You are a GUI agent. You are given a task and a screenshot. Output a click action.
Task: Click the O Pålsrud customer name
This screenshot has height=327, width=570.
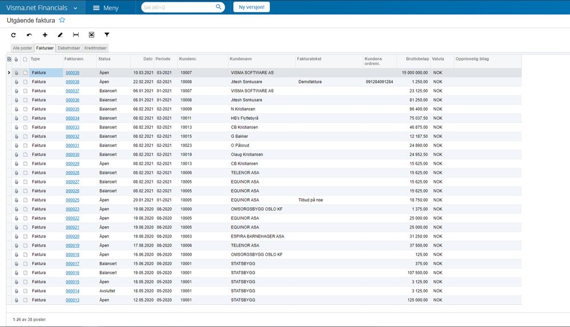point(240,145)
